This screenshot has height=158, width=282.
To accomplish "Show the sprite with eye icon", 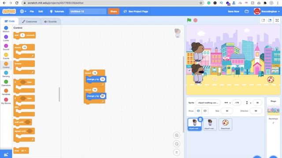I will (198, 111).
